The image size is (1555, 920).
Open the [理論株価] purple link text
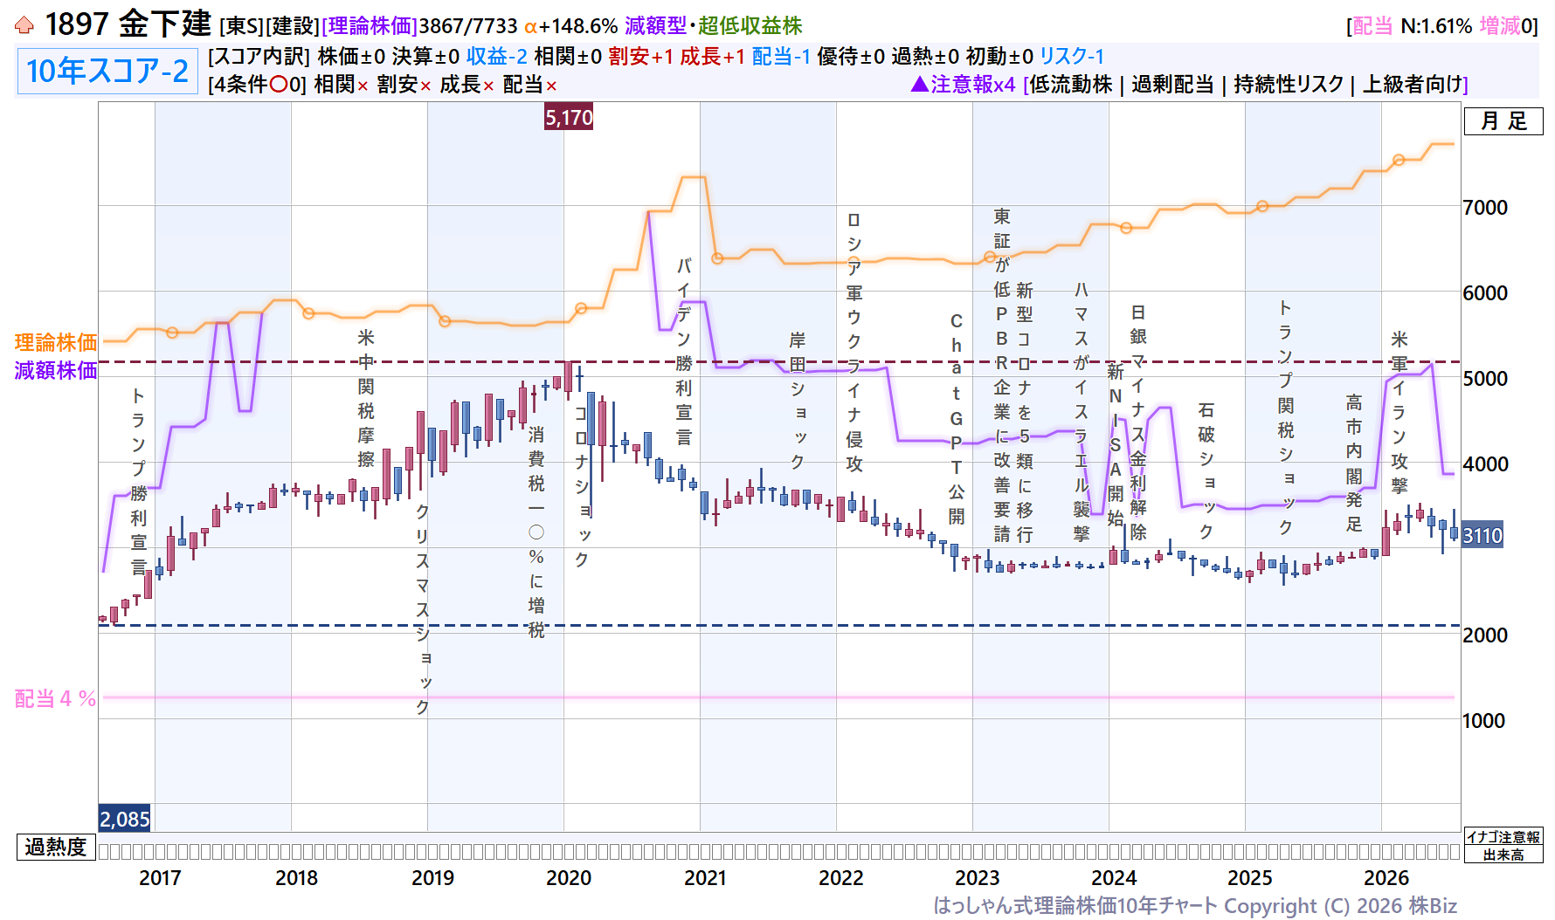coord(370,26)
